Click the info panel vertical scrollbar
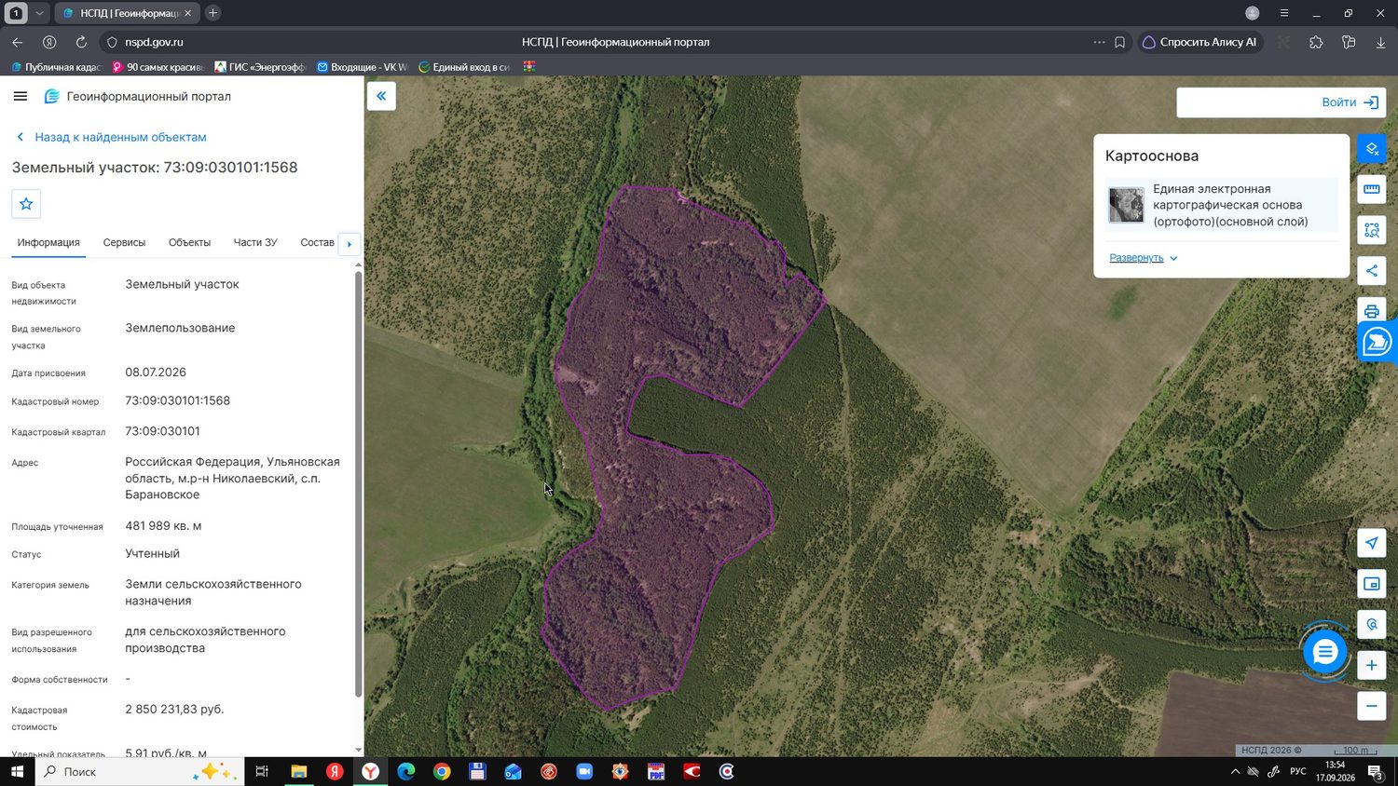 pyautogui.click(x=358, y=482)
